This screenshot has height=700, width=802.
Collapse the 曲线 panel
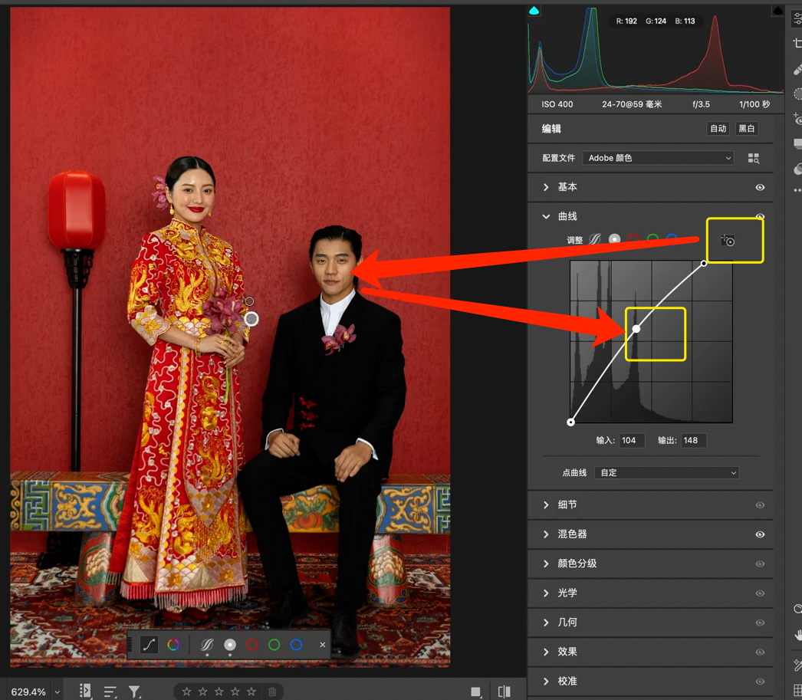click(x=546, y=216)
